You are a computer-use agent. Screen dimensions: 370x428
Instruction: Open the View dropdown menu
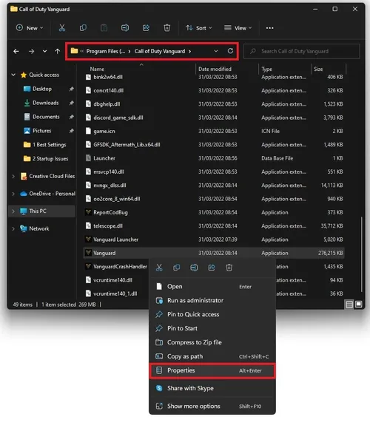click(x=238, y=28)
